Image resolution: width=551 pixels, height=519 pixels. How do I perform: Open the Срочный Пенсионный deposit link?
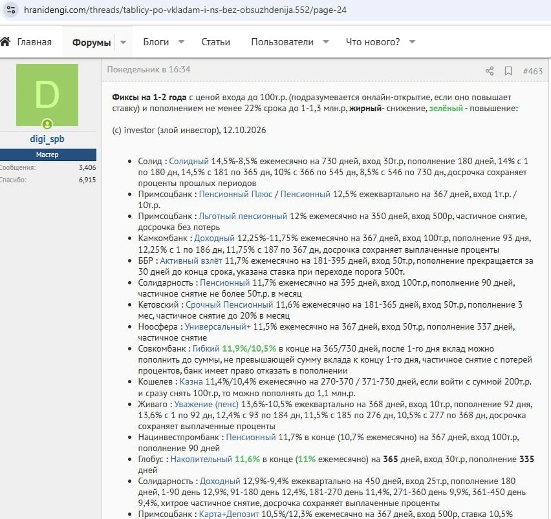click(x=230, y=305)
